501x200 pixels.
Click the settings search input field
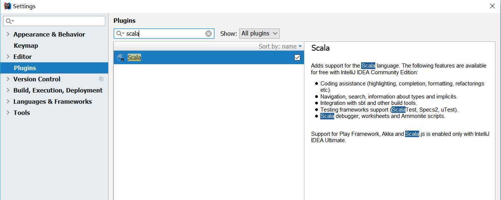point(54,21)
